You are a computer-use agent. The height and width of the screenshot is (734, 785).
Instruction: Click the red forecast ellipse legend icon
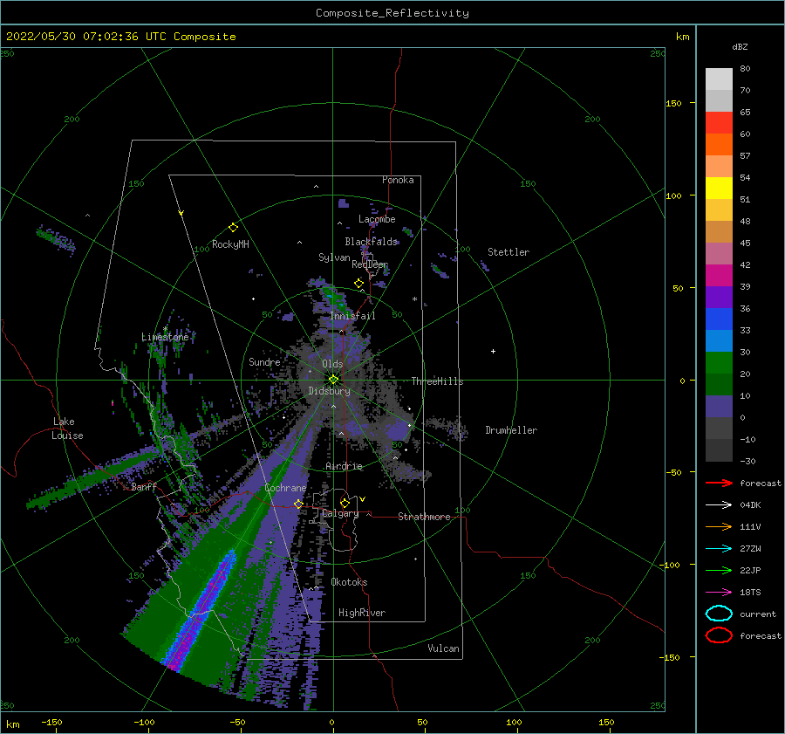pyautogui.click(x=719, y=635)
